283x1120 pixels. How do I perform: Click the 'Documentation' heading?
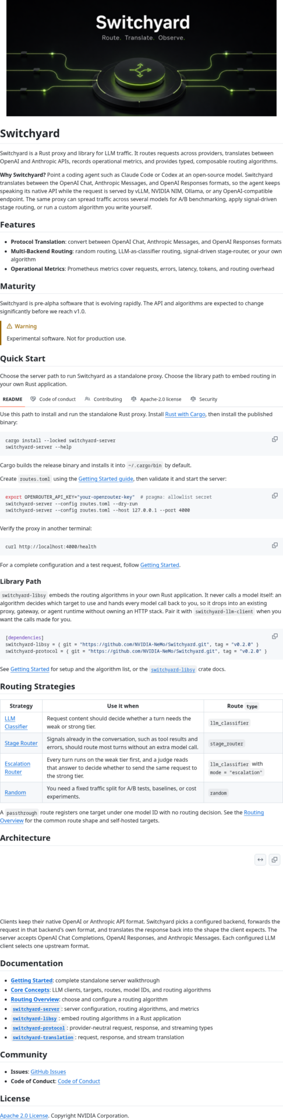point(31,964)
